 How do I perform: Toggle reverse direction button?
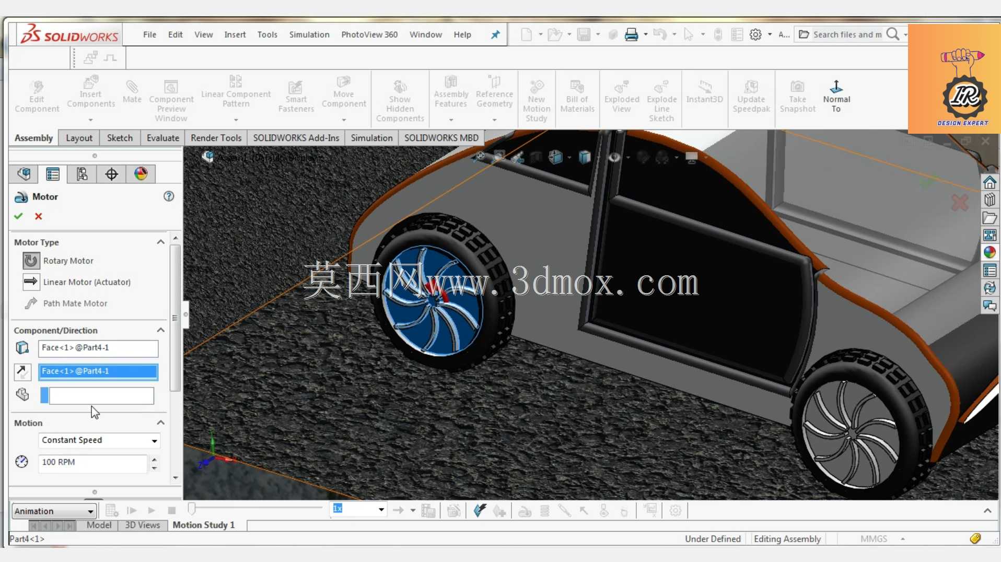click(22, 371)
